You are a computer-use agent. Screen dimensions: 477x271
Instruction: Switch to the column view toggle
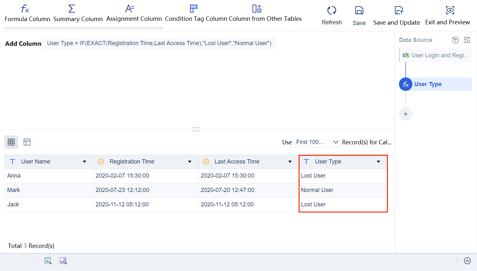click(27, 142)
